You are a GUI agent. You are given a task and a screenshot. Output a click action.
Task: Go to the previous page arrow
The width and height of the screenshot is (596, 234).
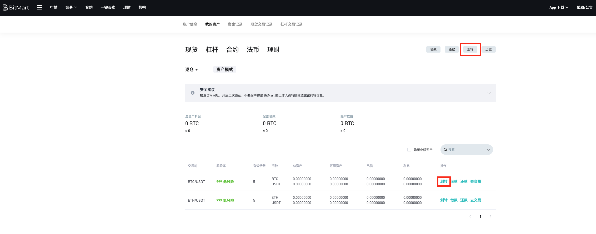click(x=470, y=216)
